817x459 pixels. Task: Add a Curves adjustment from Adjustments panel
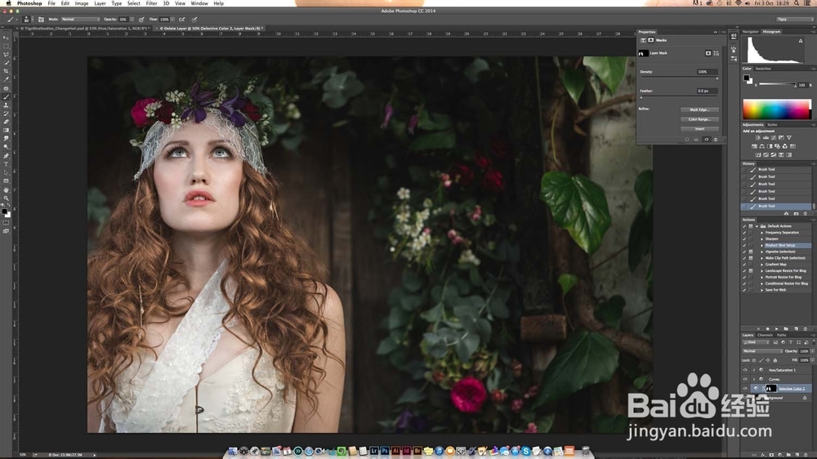pos(774,137)
